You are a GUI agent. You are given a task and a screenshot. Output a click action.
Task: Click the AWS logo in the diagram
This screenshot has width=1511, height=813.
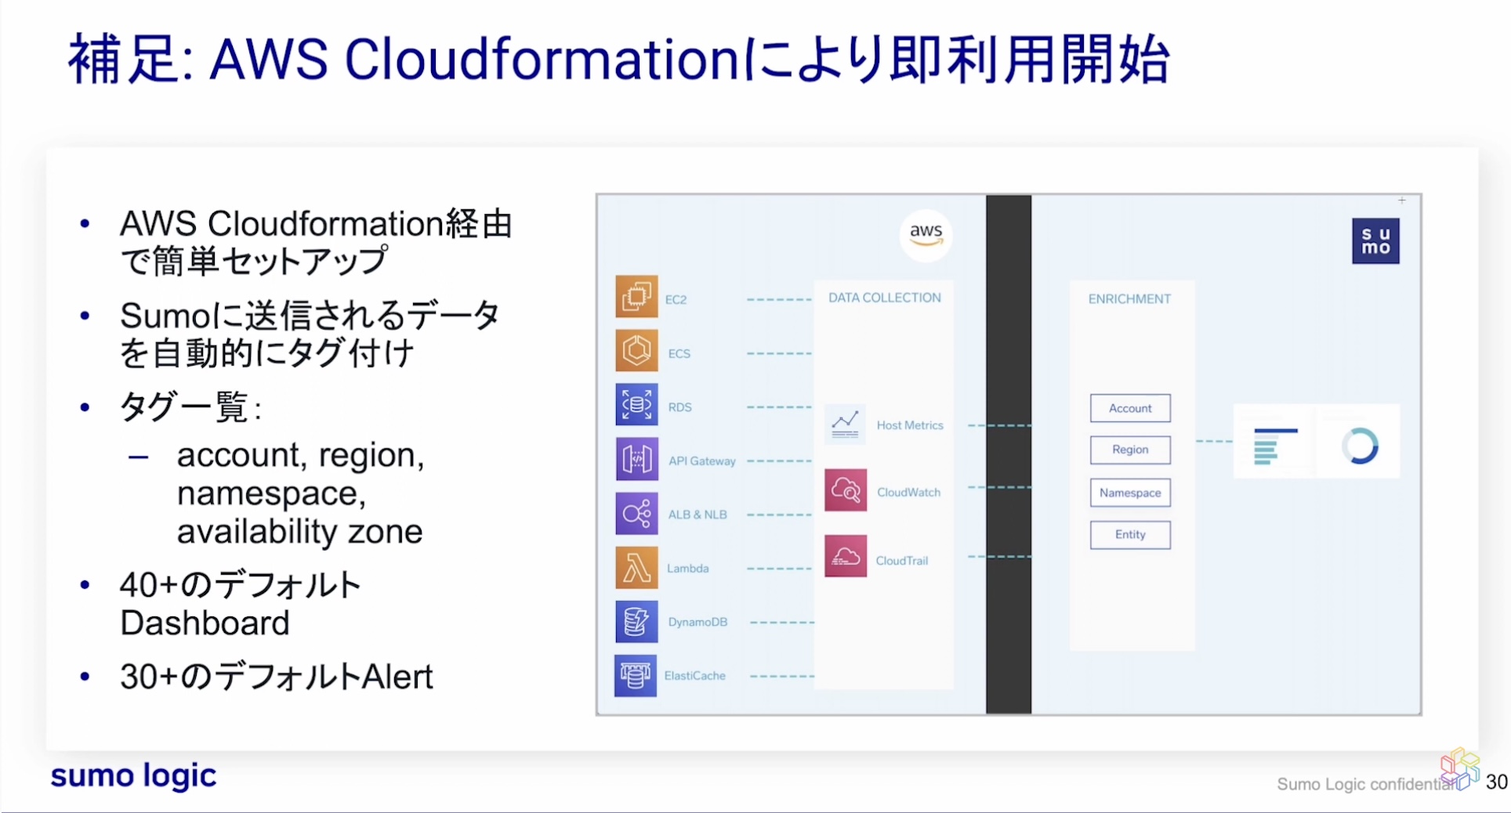pos(925,234)
